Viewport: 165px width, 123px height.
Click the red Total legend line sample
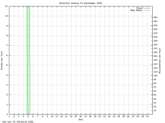147,8
